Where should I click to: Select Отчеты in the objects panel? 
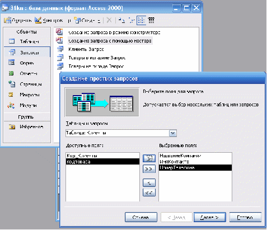[27, 73]
